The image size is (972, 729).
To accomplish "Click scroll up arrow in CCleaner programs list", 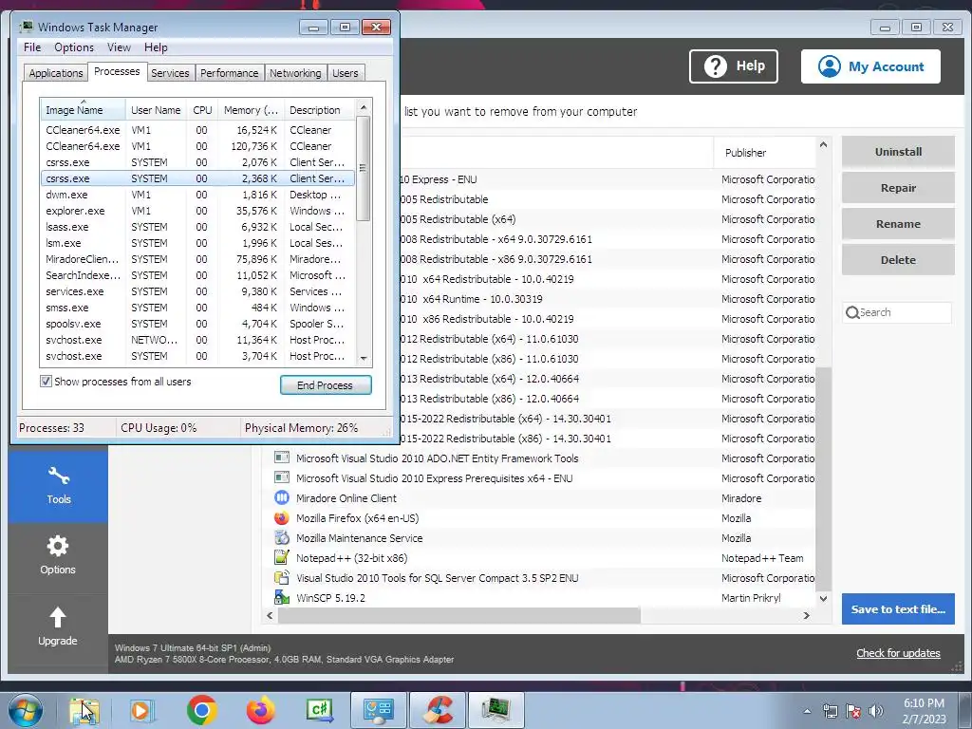I will pos(823,144).
